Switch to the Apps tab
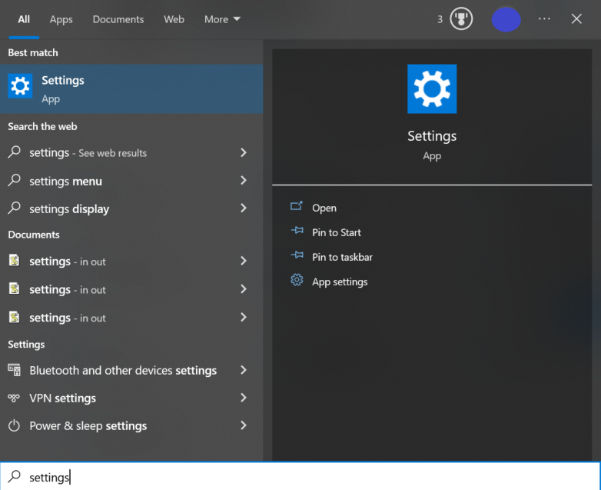Screen dimensions: 601x490 [x=61, y=19]
